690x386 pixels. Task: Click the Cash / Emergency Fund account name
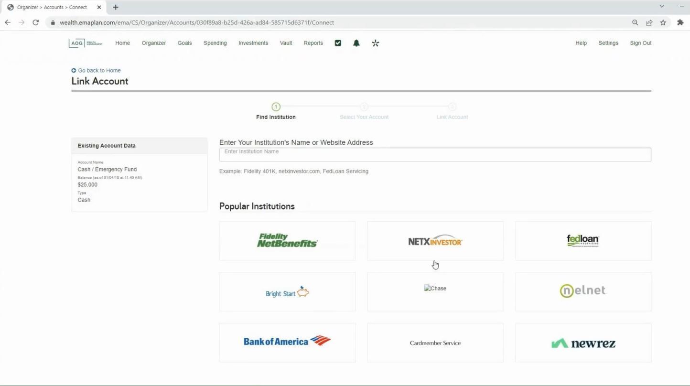coord(107,169)
